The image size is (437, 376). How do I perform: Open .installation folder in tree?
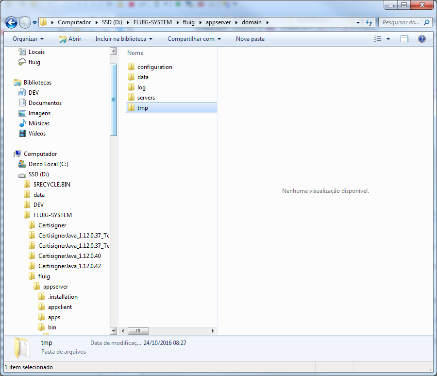coord(63,297)
